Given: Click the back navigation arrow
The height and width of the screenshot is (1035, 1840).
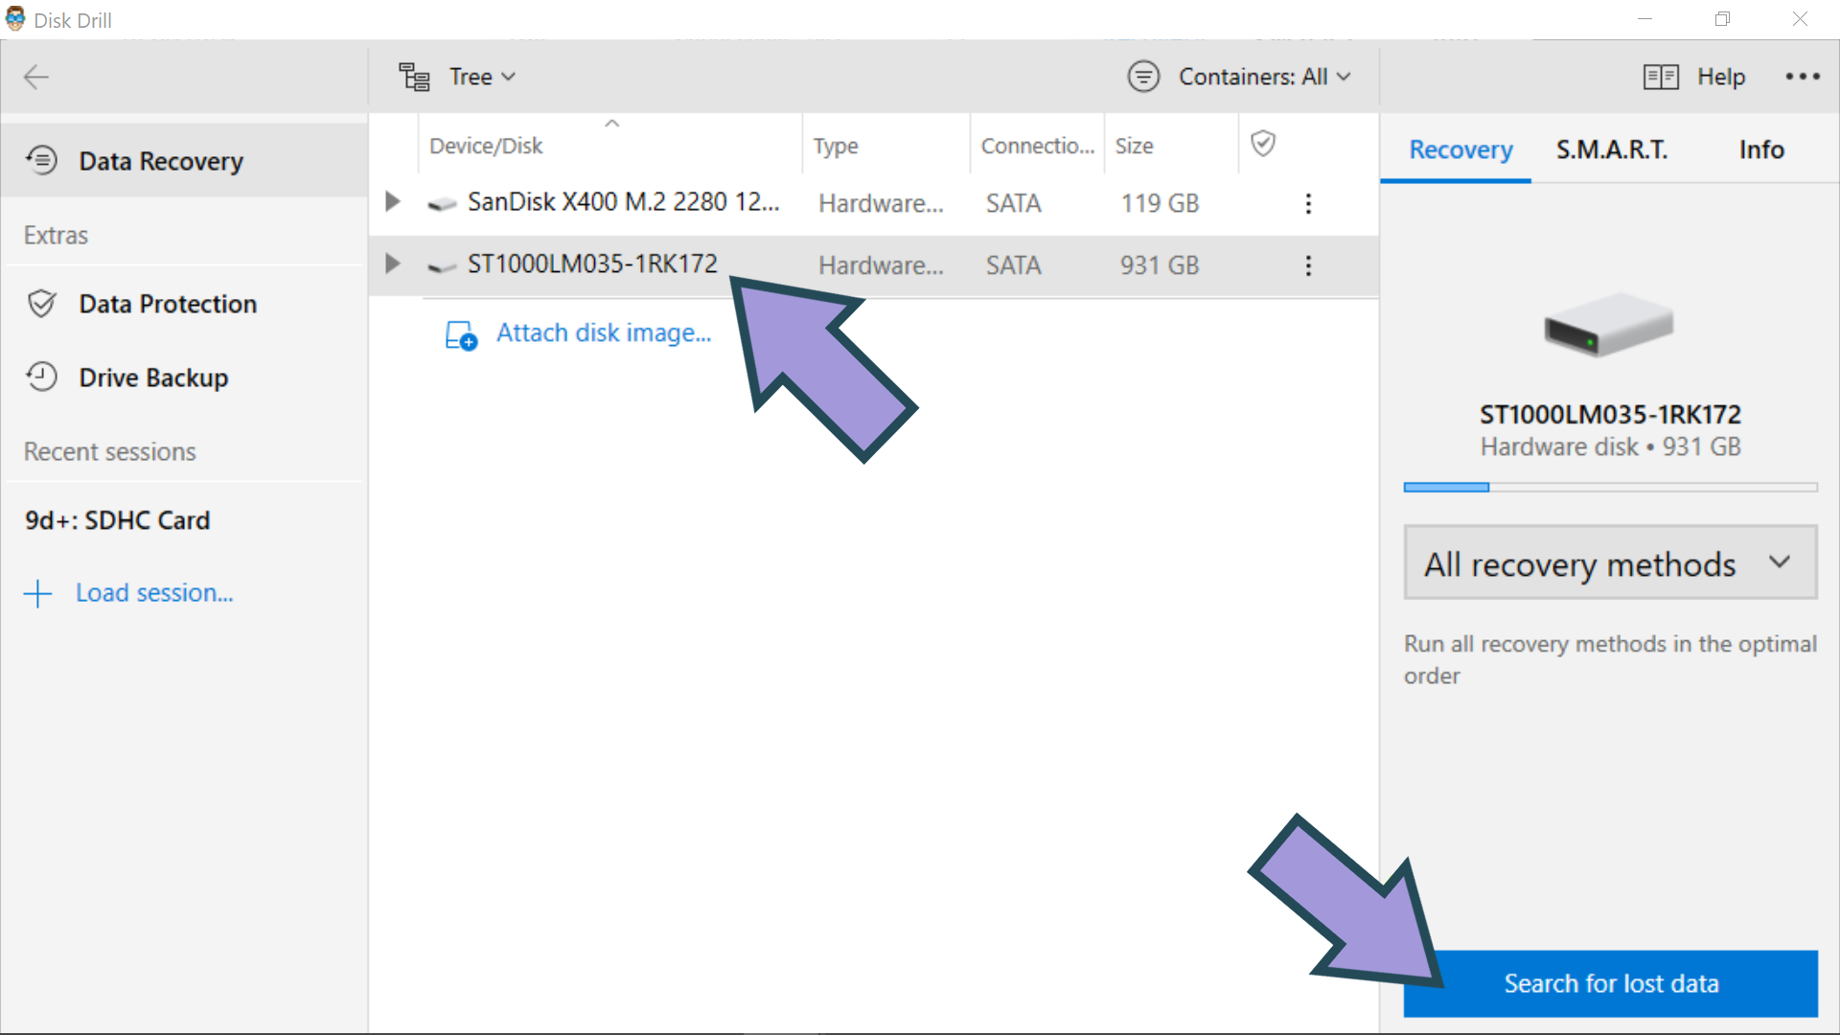Looking at the screenshot, I should click(36, 77).
